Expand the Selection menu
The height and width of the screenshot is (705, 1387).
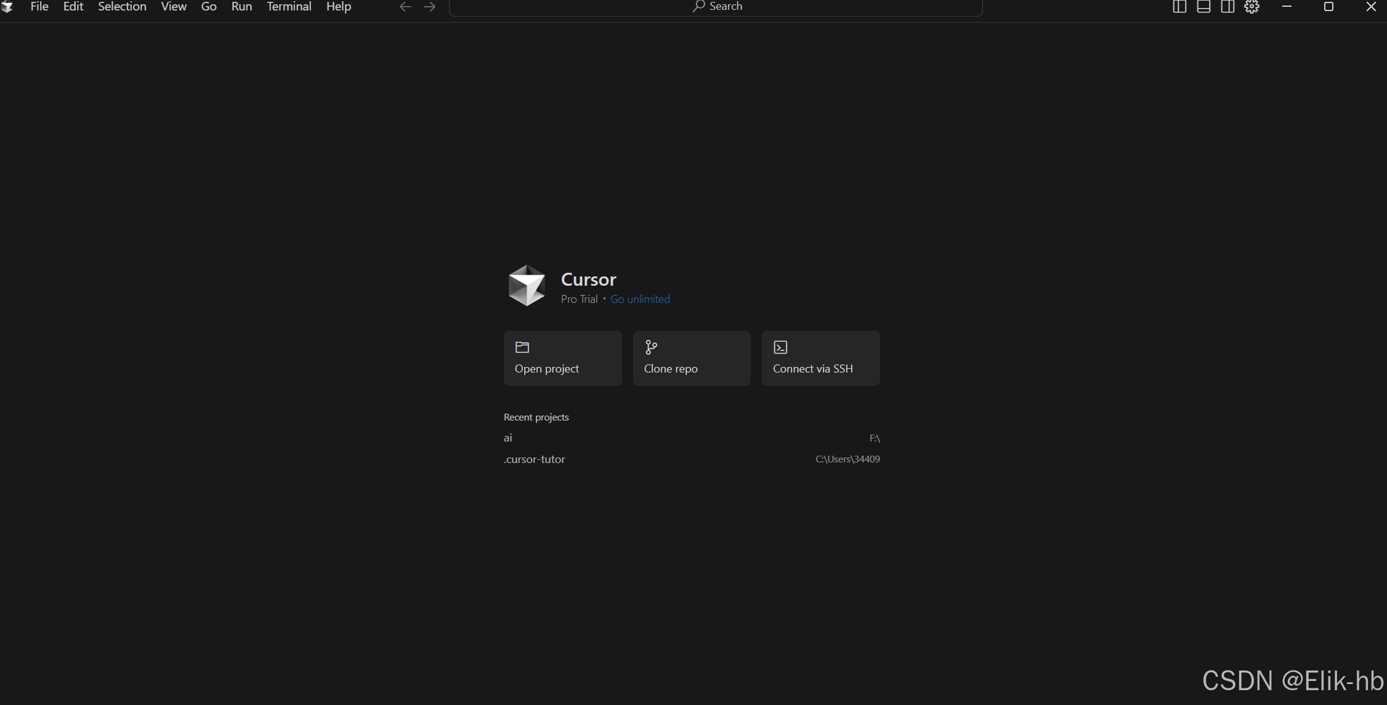[x=122, y=7]
